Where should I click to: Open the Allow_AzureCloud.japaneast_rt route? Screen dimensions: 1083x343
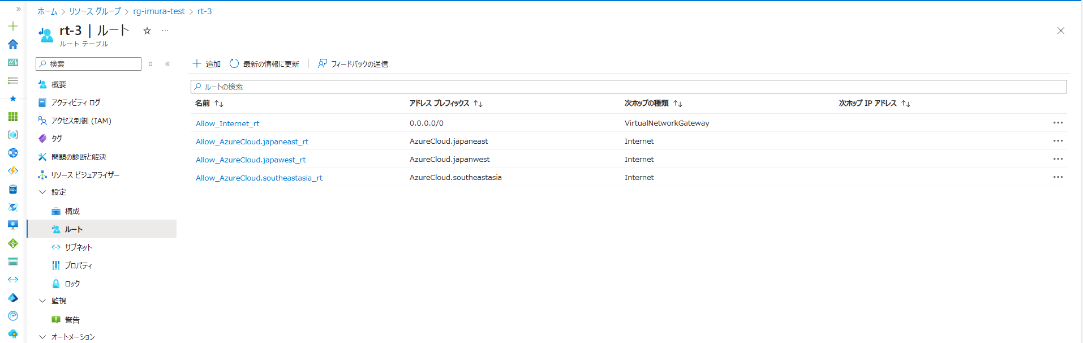pyautogui.click(x=252, y=142)
